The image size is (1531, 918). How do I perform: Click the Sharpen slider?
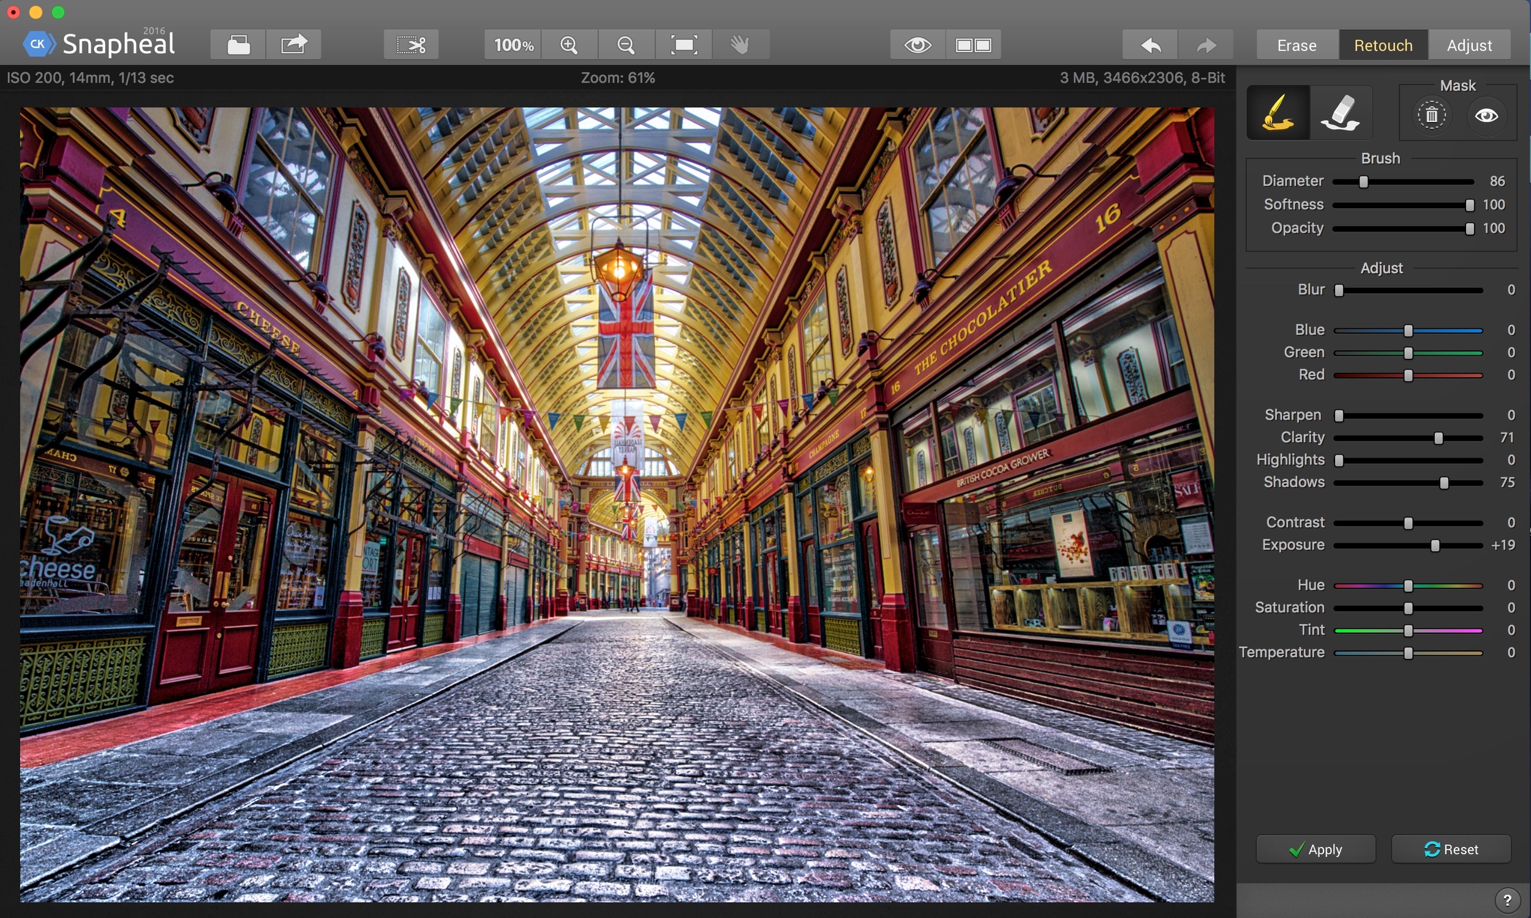click(1409, 416)
